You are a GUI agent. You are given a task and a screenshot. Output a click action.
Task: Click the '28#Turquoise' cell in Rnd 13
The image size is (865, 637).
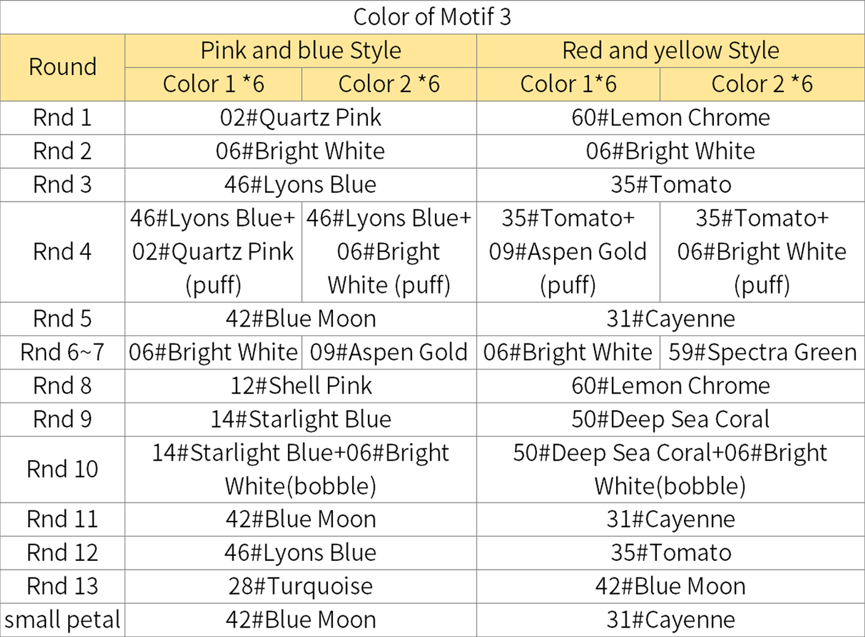(300, 586)
